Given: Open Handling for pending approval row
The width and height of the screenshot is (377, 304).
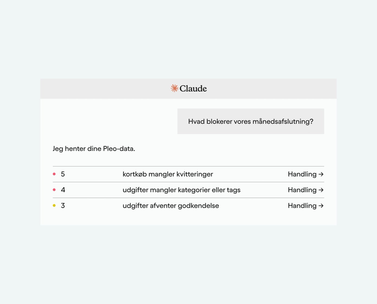Looking at the screenshot, I should point(305,206).
